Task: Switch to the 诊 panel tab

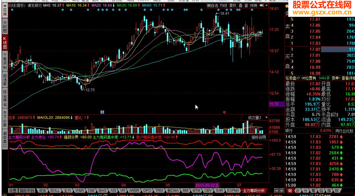Action: point(298,191)
